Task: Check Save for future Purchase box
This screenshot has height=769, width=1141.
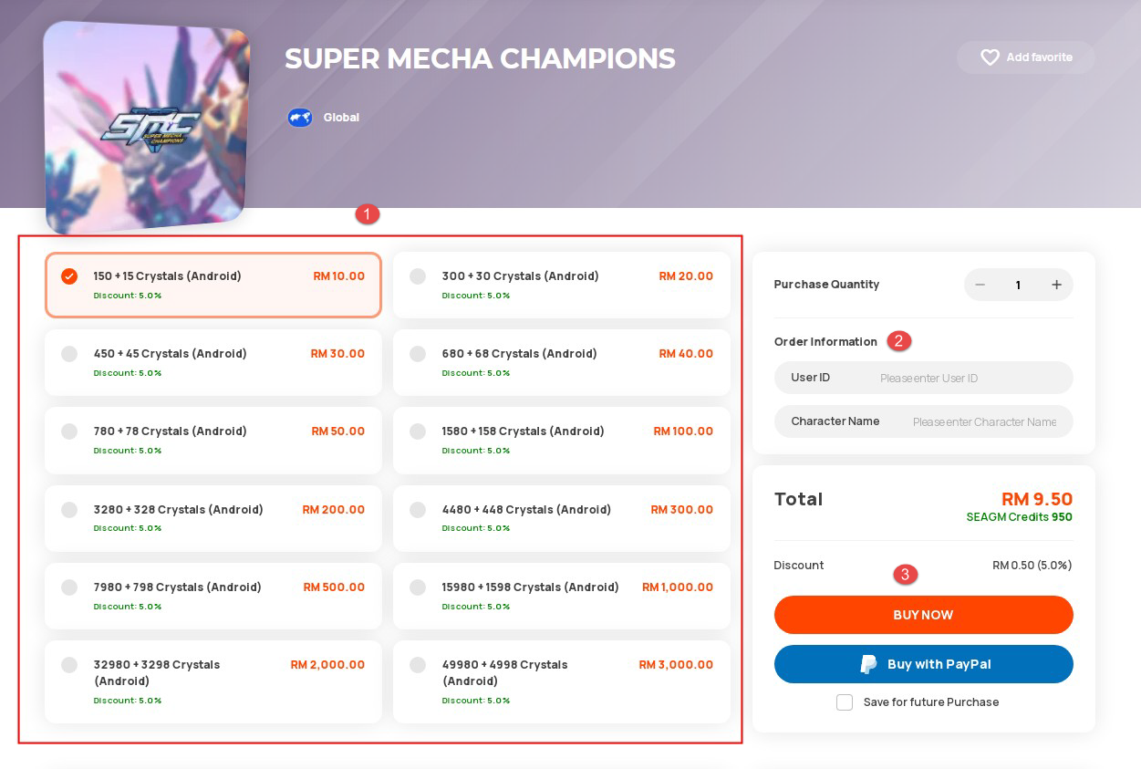Action: [x=845, y=702]
